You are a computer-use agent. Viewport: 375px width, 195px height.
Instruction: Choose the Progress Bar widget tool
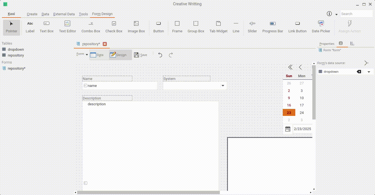click(273, 27)
